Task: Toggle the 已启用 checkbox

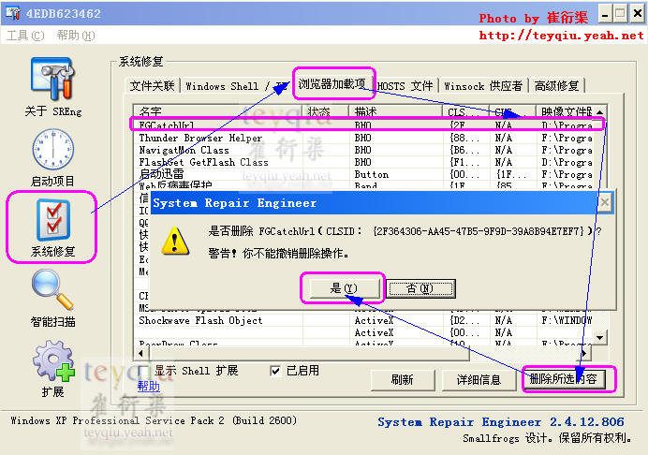Action: pyautogui.click(x=275, y=371)
